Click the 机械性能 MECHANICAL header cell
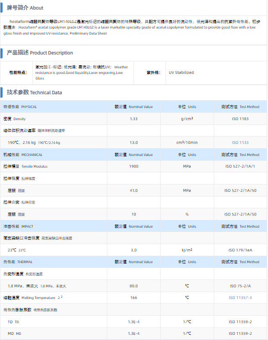The image size is (268, 340). (x=23, y=155)
